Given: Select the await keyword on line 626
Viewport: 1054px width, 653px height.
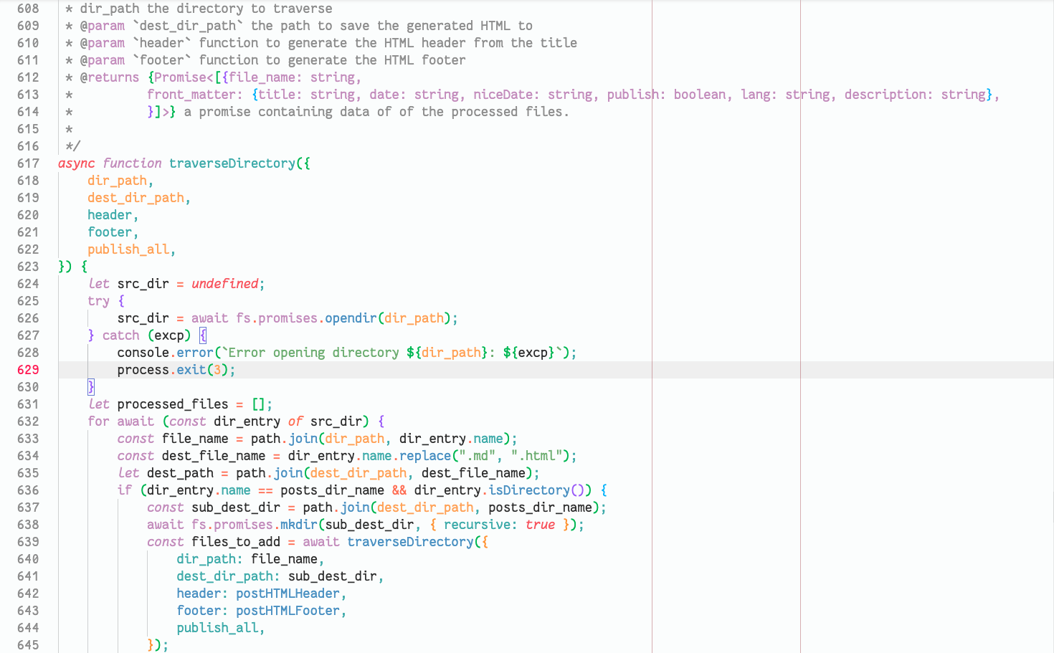Looking at the screenshot, I should tap(209, 318).
